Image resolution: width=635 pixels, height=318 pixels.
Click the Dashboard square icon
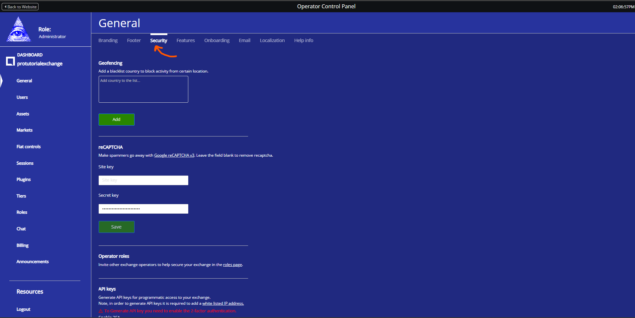(x=10, y=61)
